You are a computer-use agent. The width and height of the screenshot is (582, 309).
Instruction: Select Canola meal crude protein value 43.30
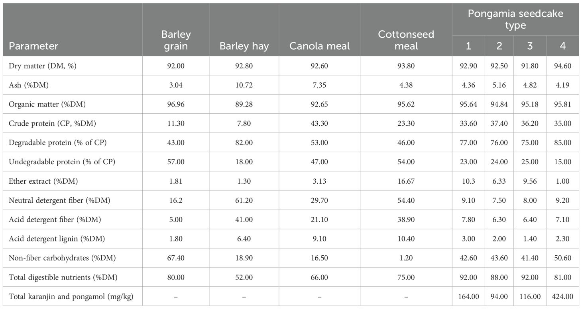[x=319, y=124]
